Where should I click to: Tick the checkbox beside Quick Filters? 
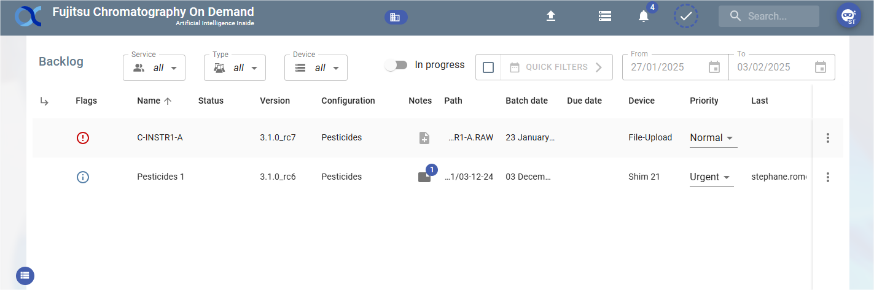488,67
